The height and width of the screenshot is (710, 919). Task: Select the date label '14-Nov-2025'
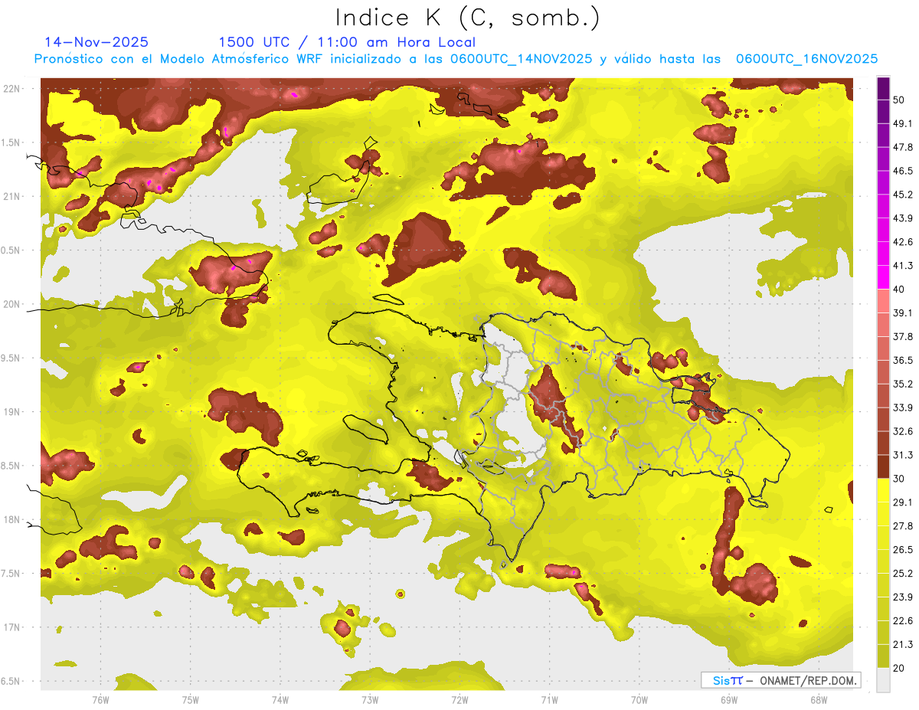(96, 42)
